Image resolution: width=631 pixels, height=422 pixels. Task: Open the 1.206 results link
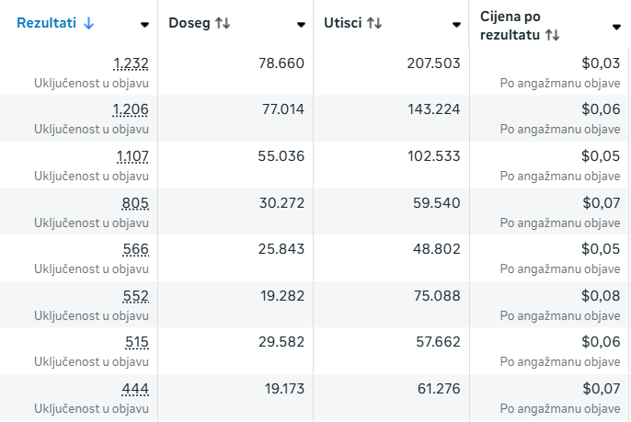click(131, 109)
